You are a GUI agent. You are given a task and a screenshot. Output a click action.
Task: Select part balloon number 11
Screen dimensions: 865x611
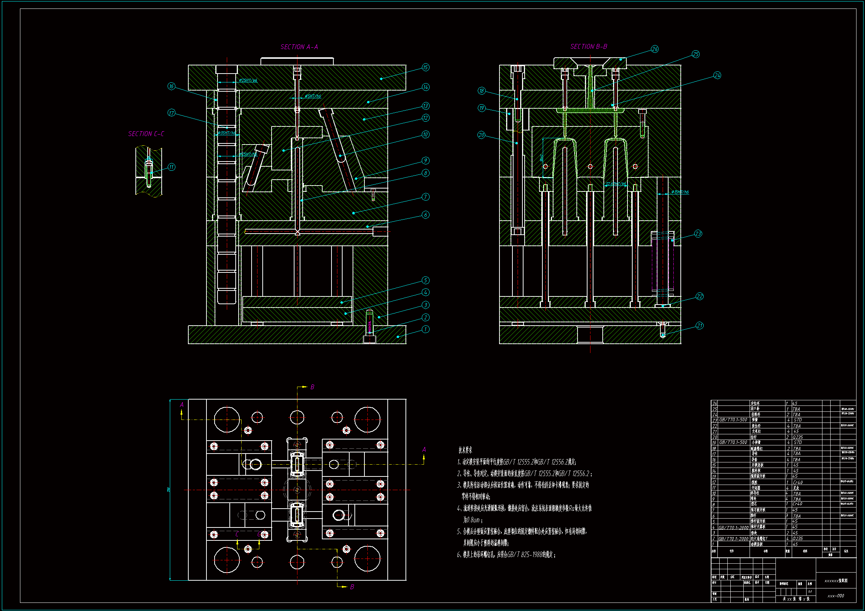point(171,167)
